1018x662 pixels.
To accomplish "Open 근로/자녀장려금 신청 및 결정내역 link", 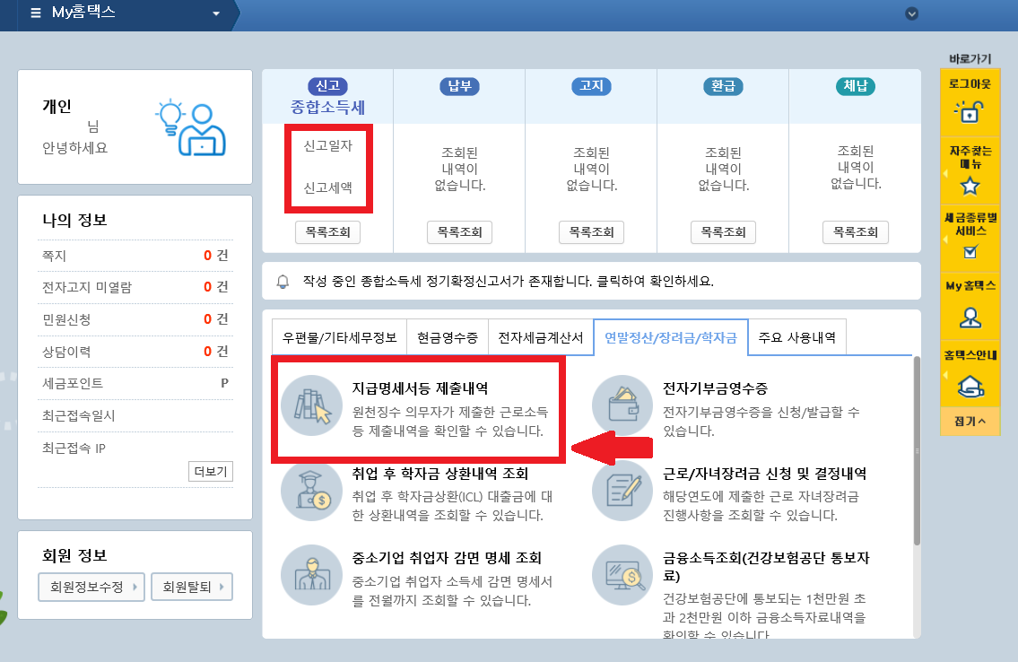I will point(764,473).
